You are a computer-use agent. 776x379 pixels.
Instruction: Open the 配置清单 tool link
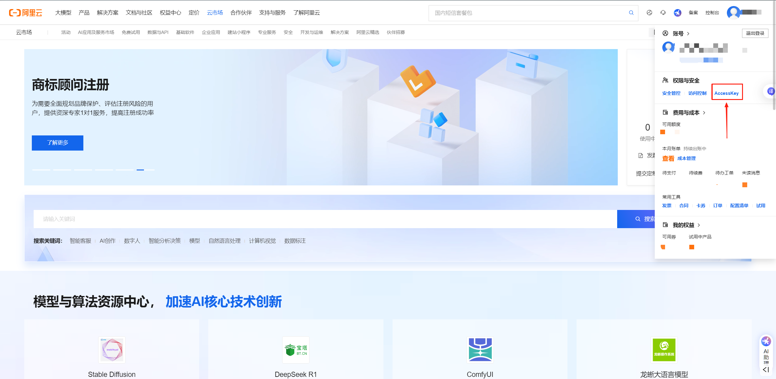click(739, 206)
